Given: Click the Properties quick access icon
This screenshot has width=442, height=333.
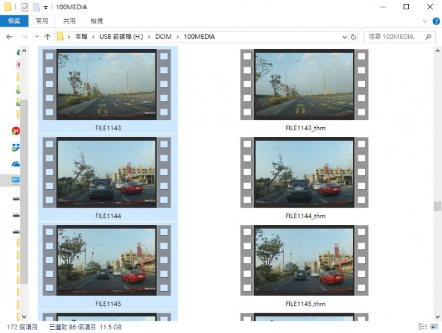Looking at the screenshot, I should point(25,7).
